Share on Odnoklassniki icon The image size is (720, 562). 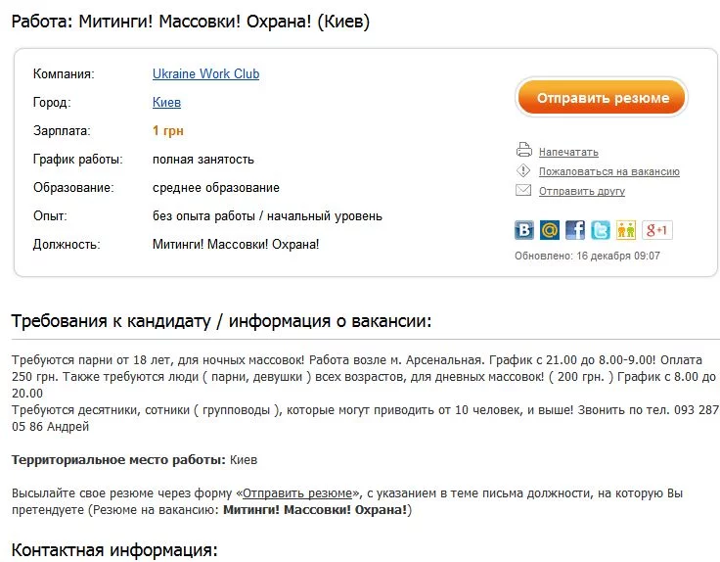pyautogui.click(x=626, y=230)
